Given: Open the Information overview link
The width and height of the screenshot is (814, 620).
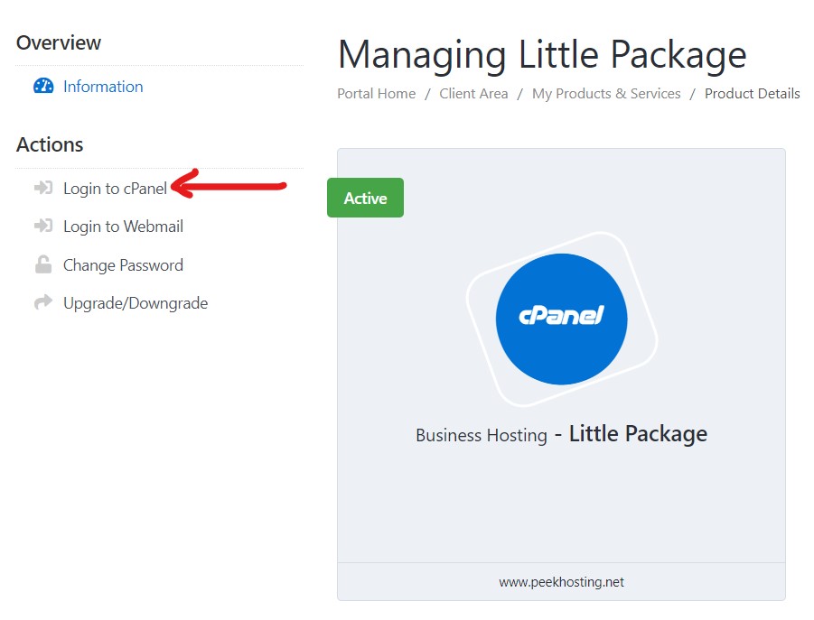Looking at the screenshot, I should (103, 87).
